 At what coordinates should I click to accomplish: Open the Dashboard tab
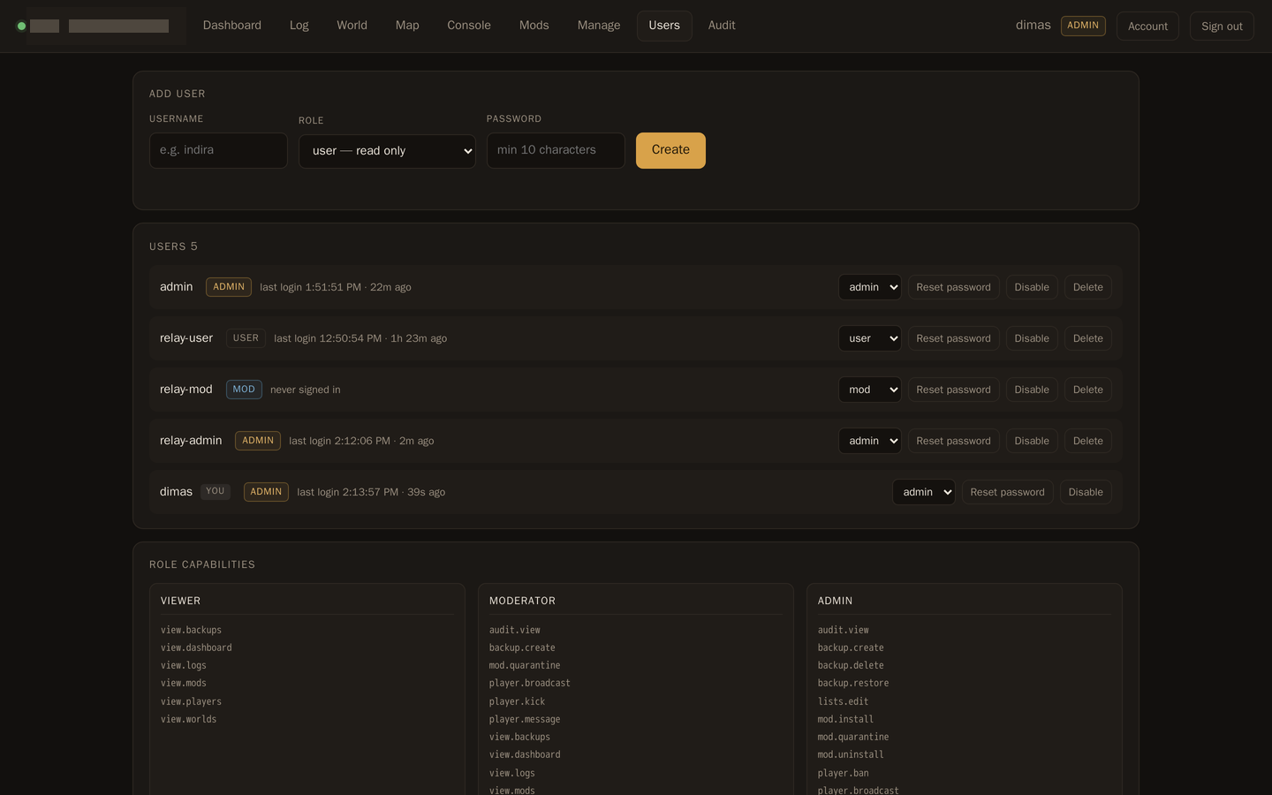pyautogui.click(x=232, y=26)
